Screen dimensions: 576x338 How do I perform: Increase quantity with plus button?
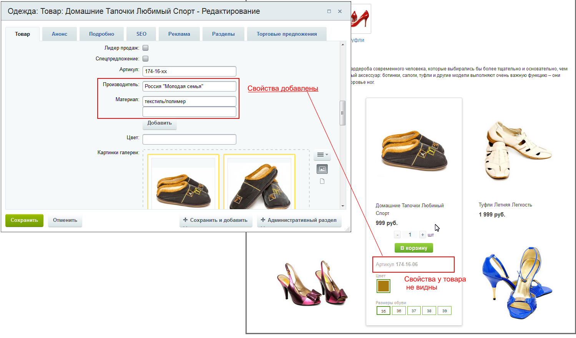[x=422, y=235]
